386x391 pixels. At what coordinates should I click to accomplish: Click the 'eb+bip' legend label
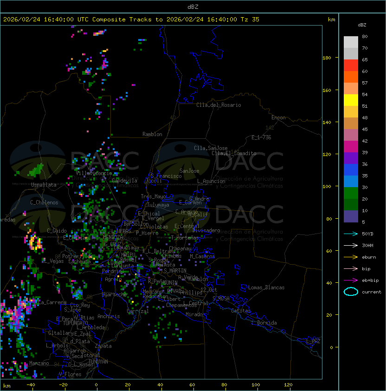[x=370, y=280]
